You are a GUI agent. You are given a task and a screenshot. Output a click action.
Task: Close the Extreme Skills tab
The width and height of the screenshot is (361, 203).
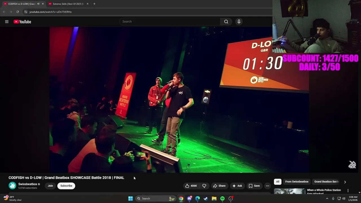[x=87, y=4]
